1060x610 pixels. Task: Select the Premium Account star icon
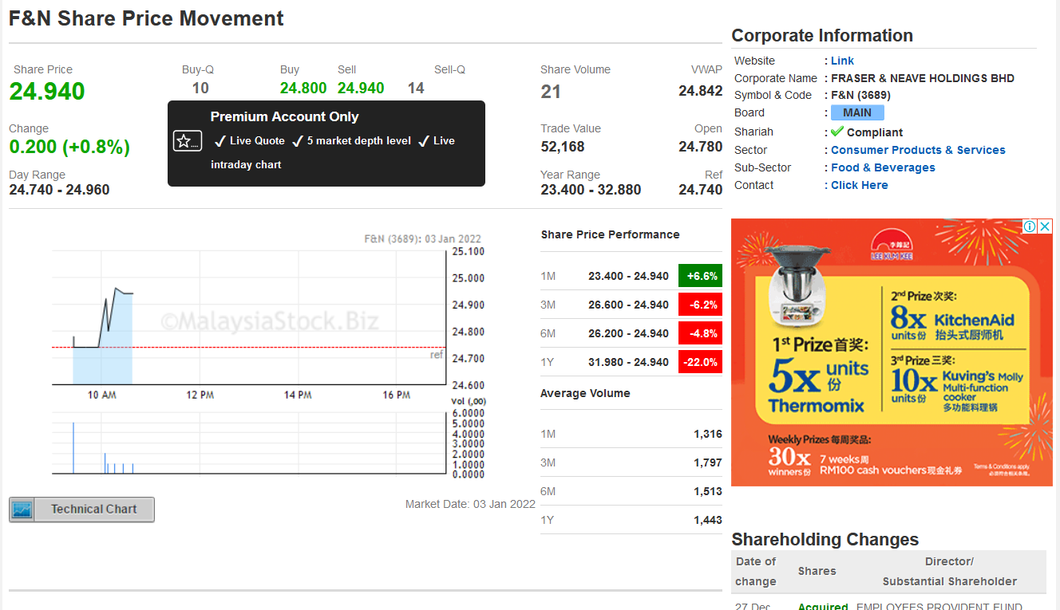click(x=187, y=140)
